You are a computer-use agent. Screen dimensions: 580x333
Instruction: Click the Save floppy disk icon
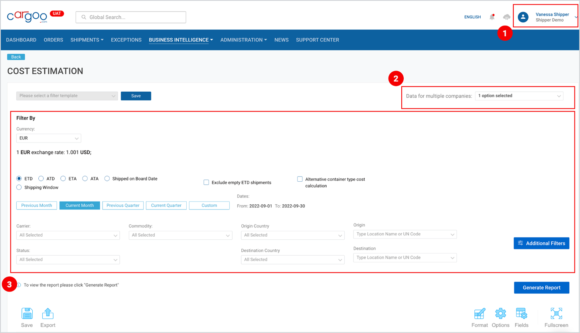tap(27, 313)
